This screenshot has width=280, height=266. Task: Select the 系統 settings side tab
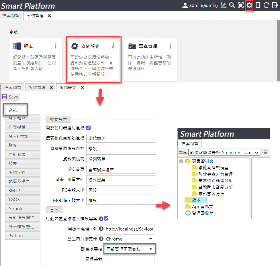point(16,110)
